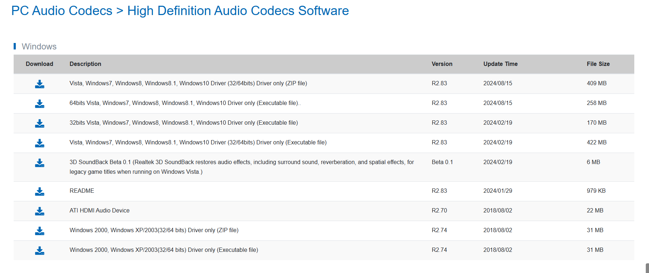Select Windows 2000/XP ZIP file description
The height and width of the screenshot is (273, 649).
click(154, 230)
